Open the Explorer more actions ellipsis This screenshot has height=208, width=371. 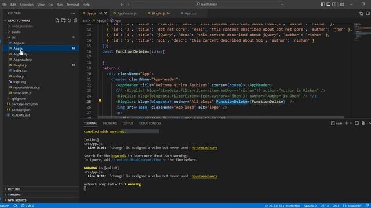point(73,13)
